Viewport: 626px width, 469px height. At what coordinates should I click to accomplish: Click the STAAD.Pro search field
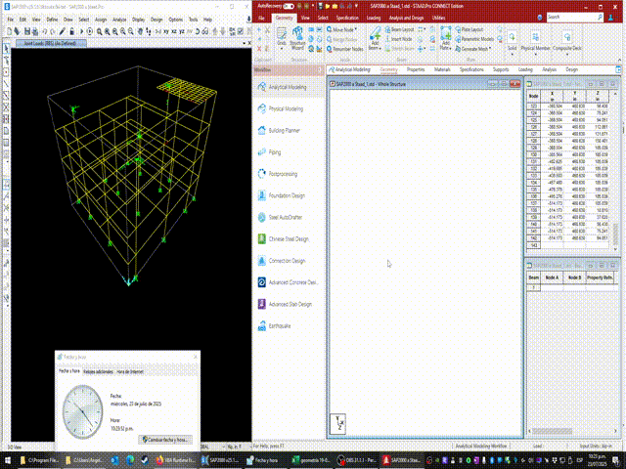(574, 18)
